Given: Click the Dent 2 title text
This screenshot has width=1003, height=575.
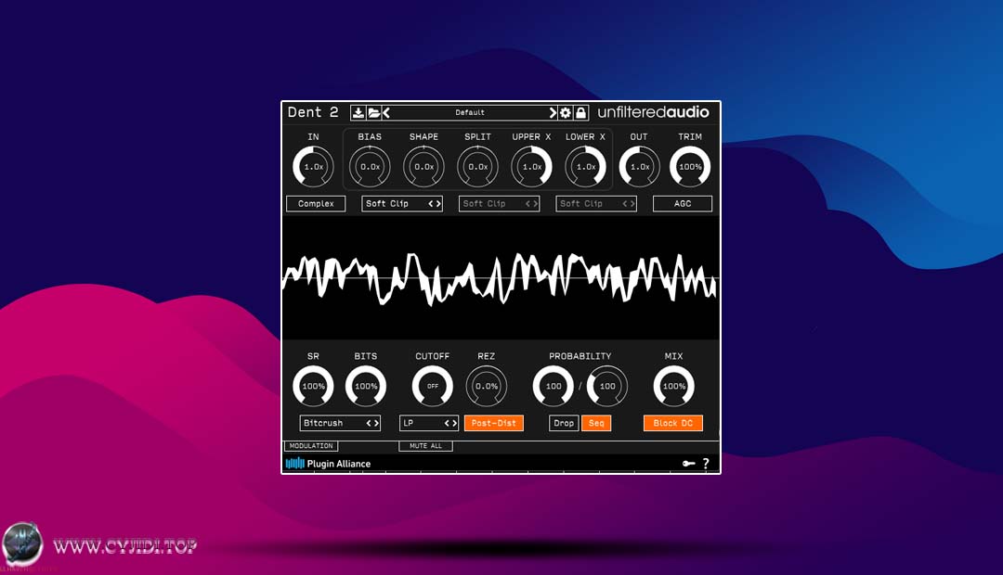Looking at the screenshot, I should pyautogui.click(x=313, y=112).
